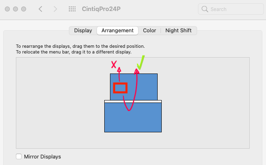266x165 pixels.
Task: Click the magnifying glass search icon
Action: coord(204,9)
